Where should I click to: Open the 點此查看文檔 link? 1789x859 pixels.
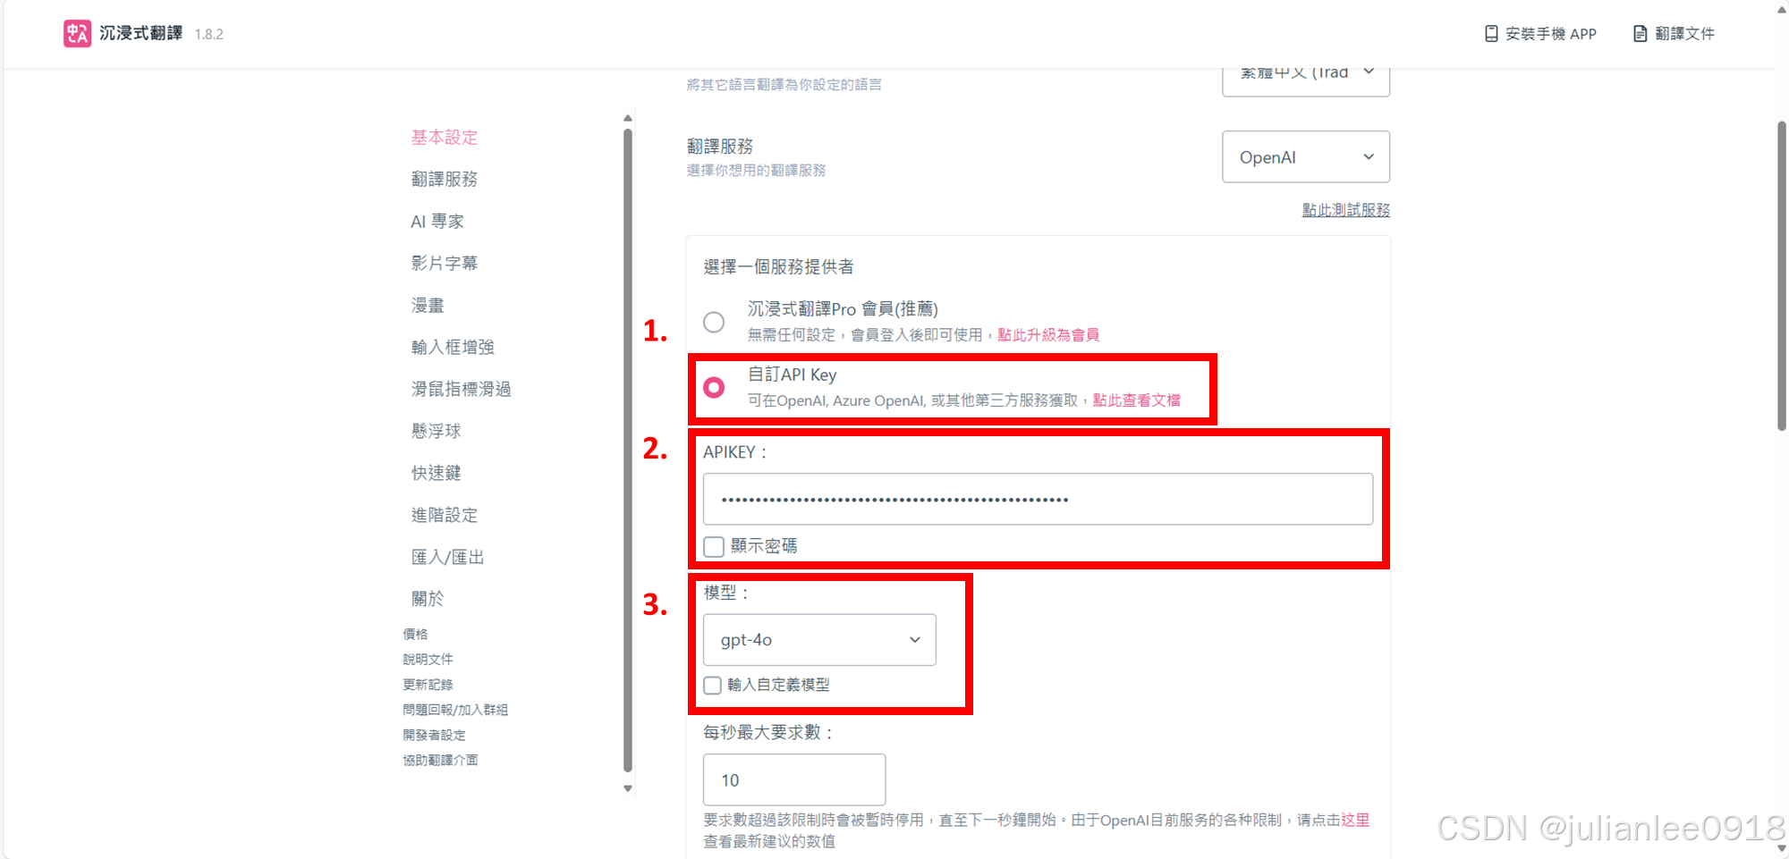[x=1136, y=400]
